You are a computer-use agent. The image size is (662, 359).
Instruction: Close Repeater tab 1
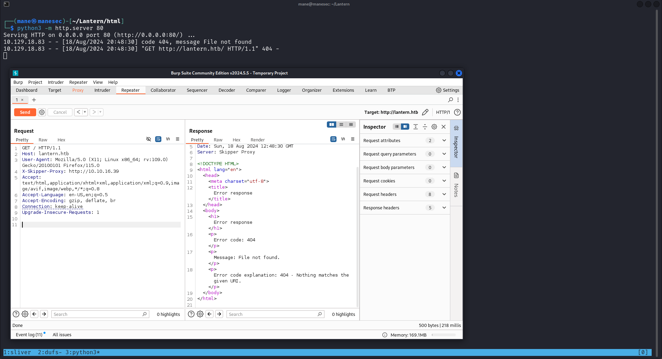[x=22, y=100]
